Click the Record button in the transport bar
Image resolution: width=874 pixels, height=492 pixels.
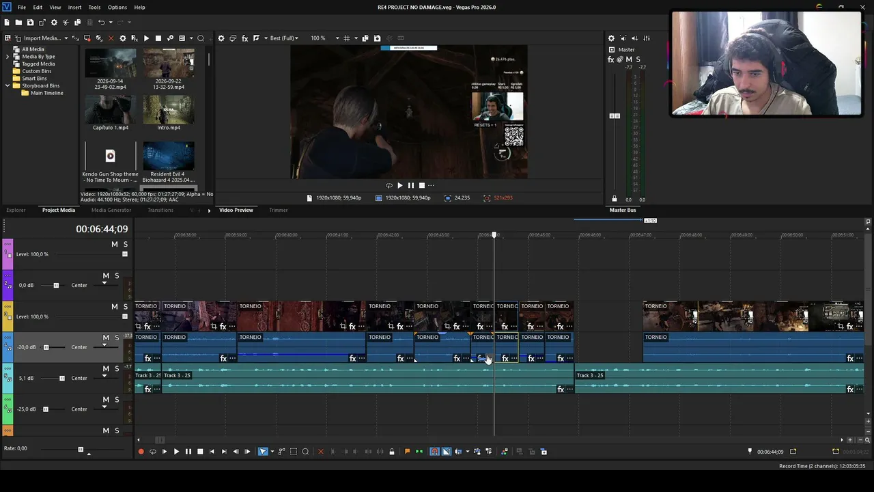coord(141,452)
